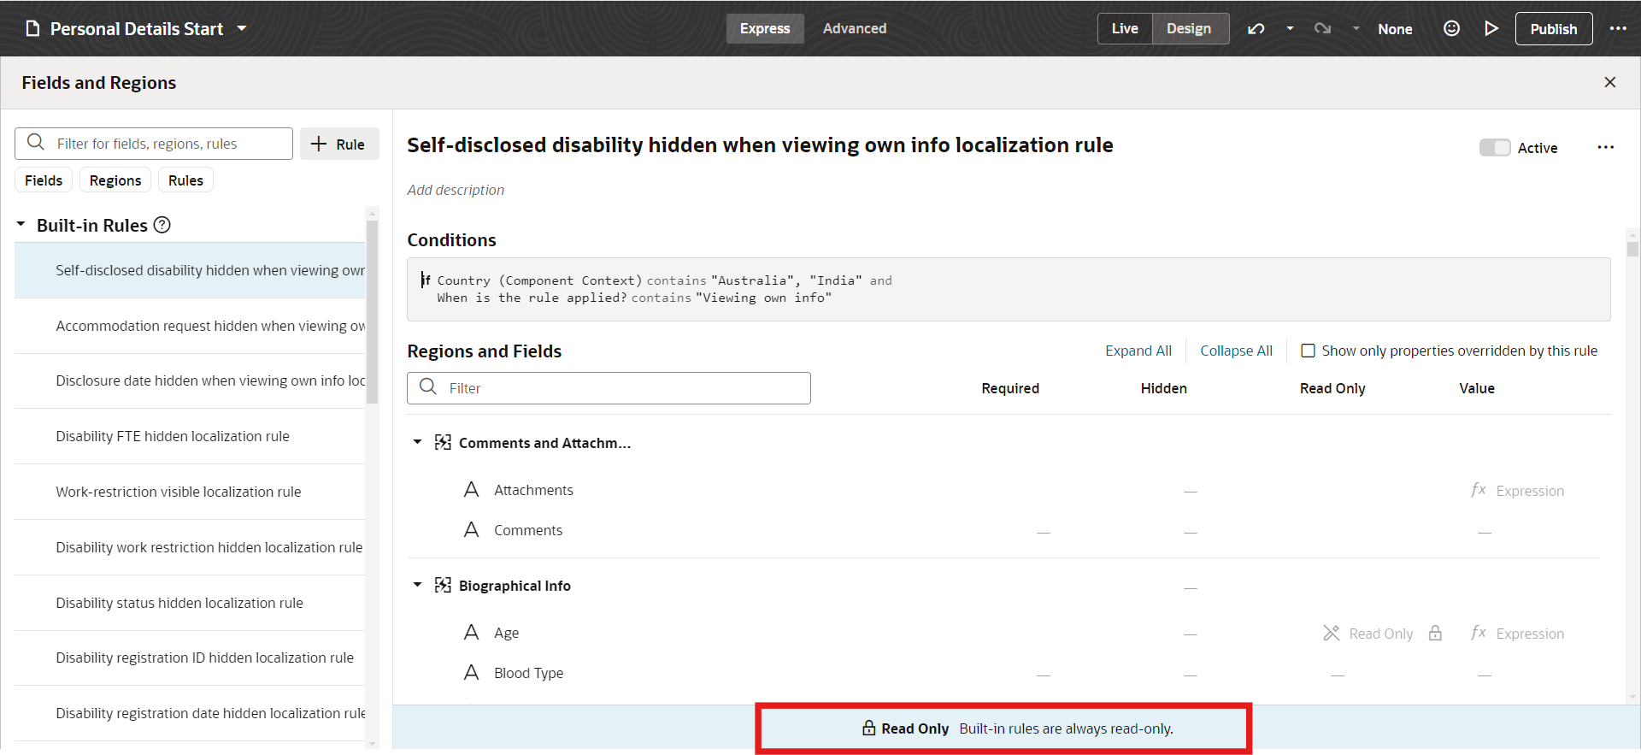
Task: Select the Disclosure date hidden rule
Action: click(x=190, y=380)
